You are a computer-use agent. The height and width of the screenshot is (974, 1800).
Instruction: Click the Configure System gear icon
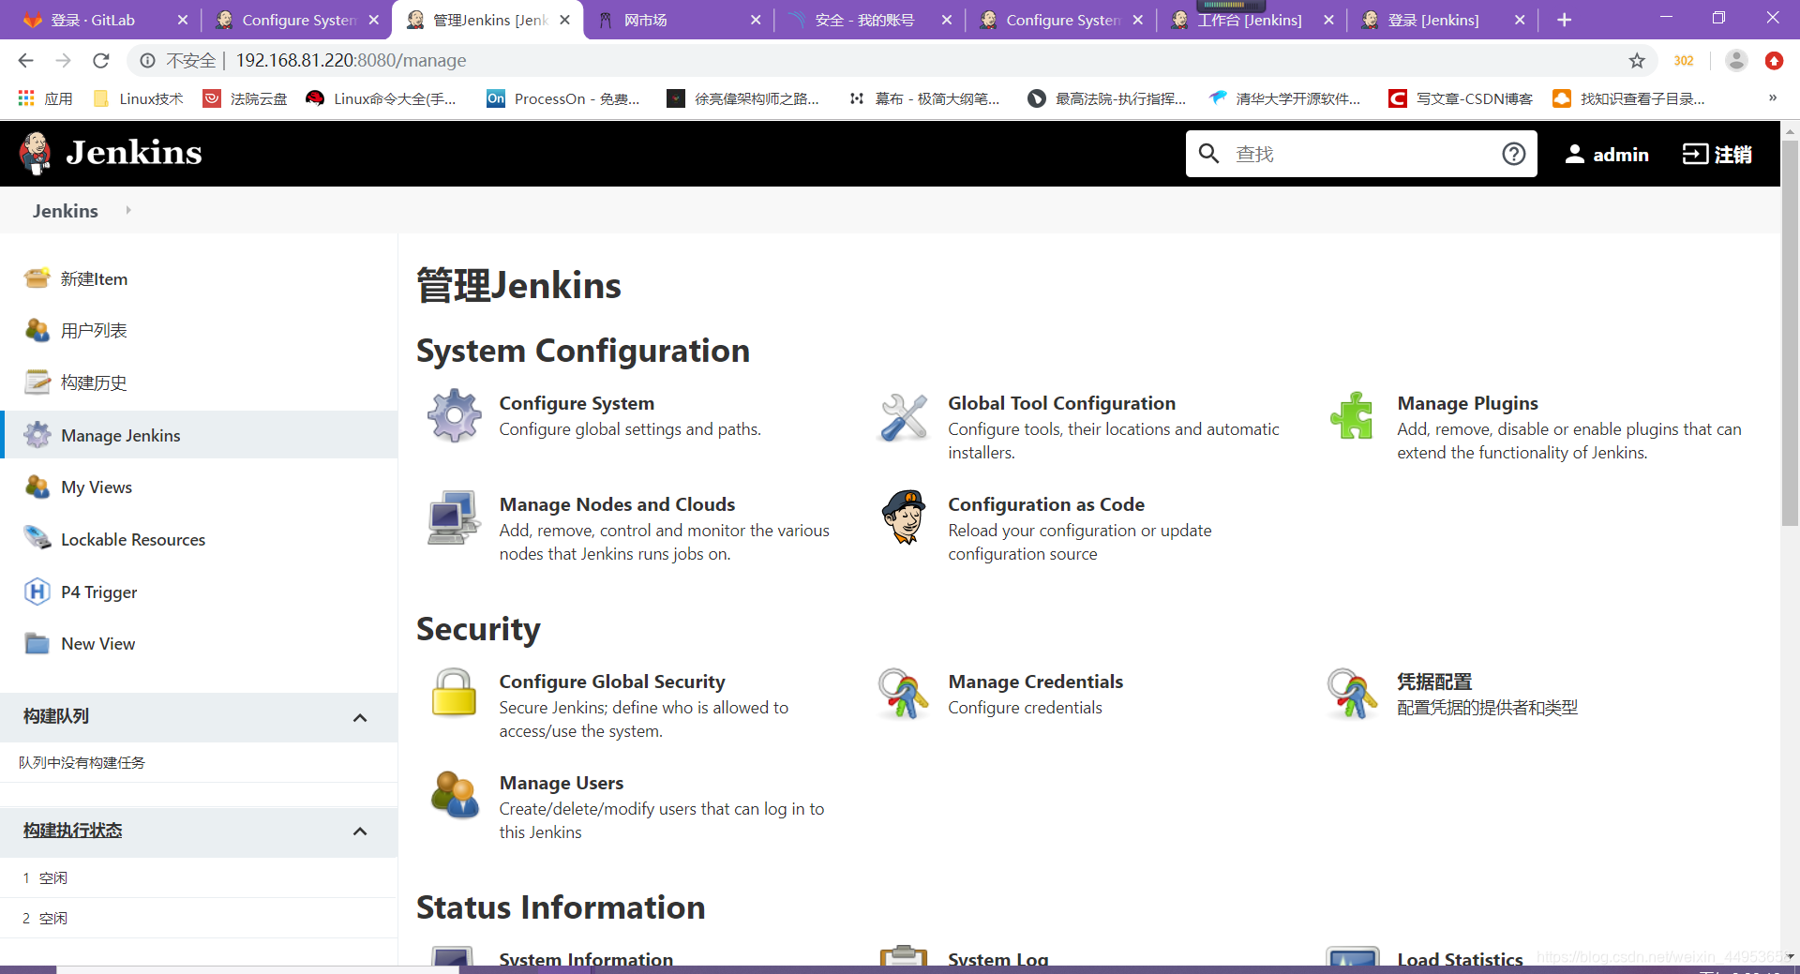pyautogui.click(x=455, y=415)
